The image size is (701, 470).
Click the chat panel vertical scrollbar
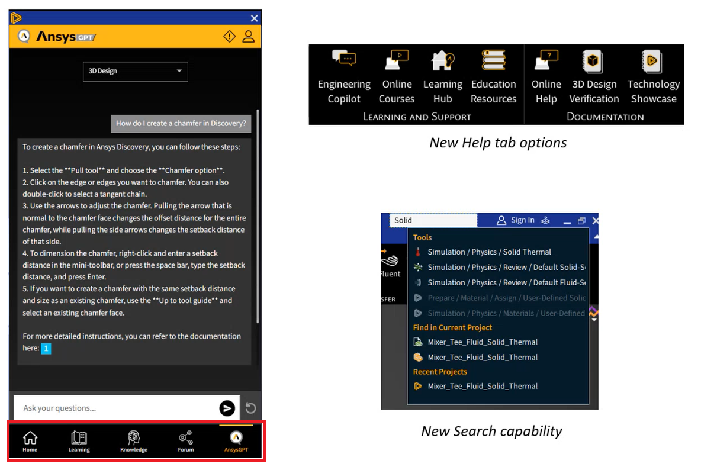coord(258,216)
